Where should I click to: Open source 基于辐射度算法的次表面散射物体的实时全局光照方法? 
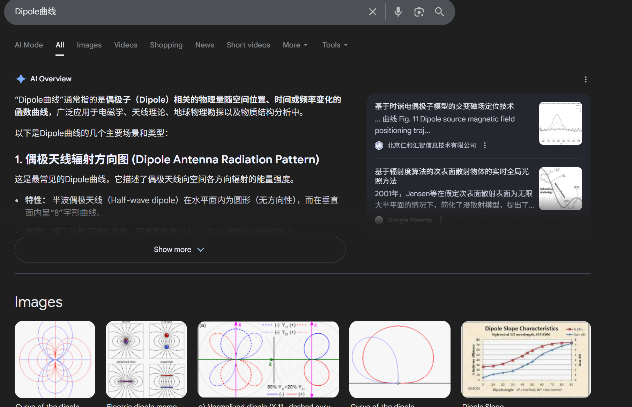[x=452, y=176]
